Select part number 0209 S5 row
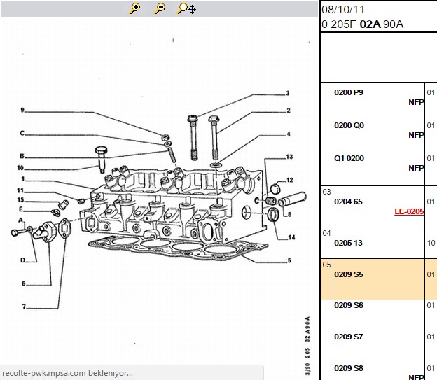Viewport: 437px width, 380px height. [379, 279]
